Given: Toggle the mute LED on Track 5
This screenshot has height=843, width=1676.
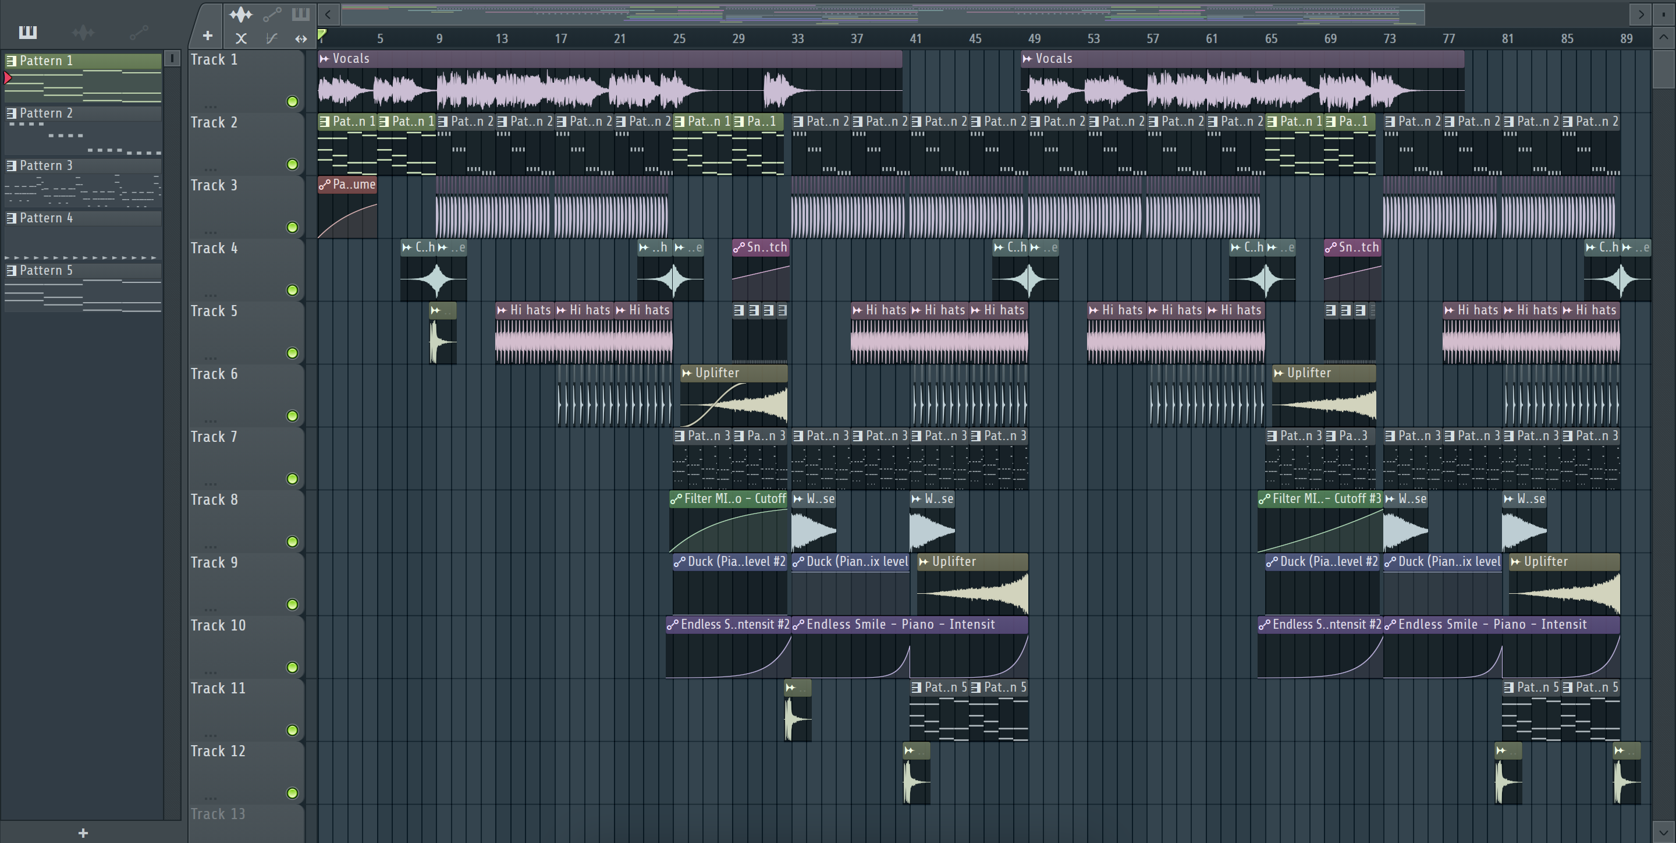Looking at the screenshot, I should (292, 353).
